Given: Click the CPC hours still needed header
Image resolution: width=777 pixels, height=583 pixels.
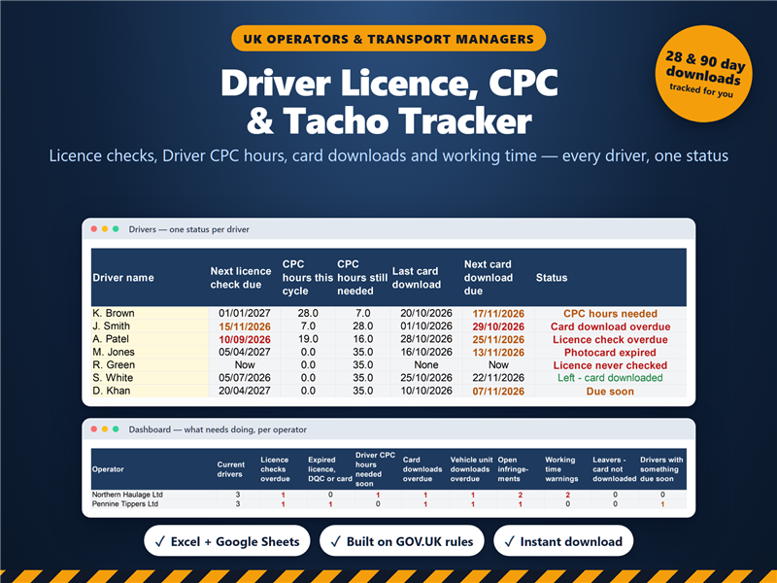Looking at the screenshot, I should coord(362,278).
